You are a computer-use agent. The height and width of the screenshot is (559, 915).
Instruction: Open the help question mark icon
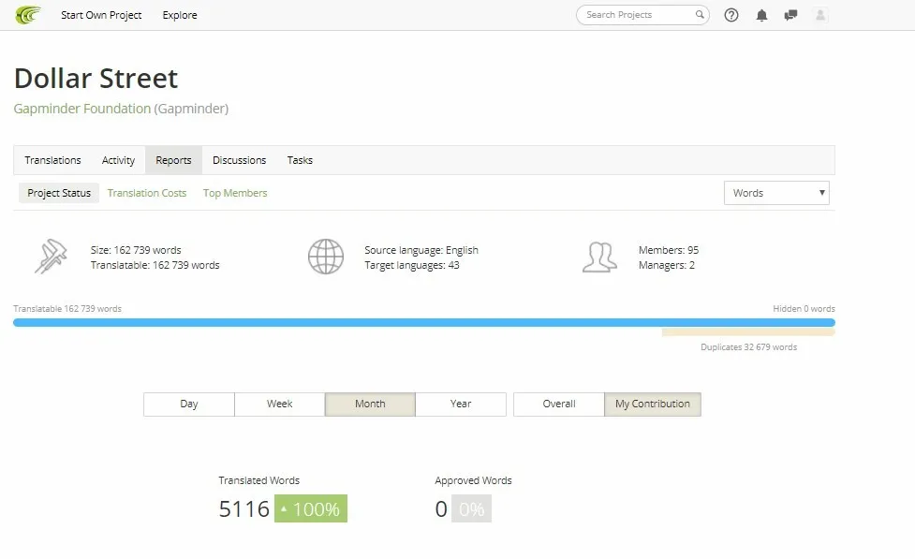(731, 15)
